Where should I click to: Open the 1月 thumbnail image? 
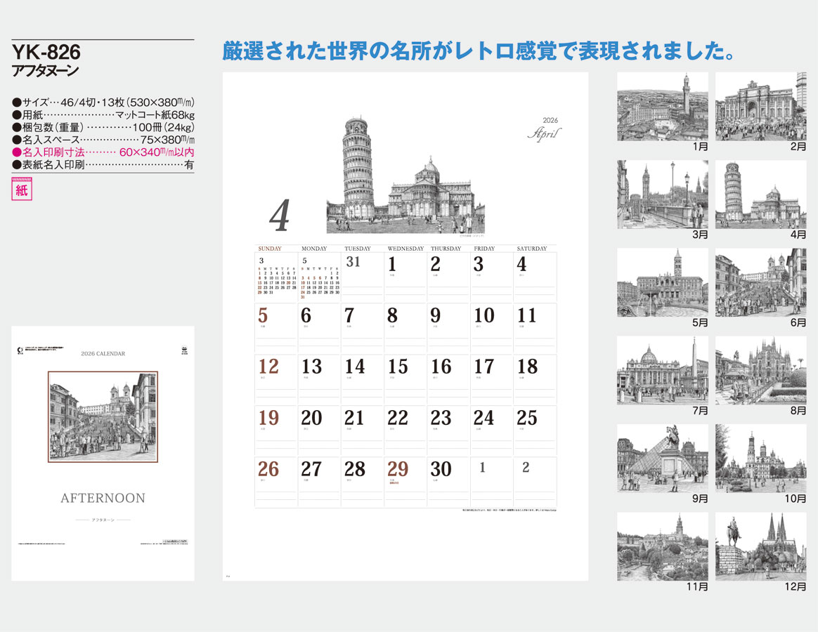662,107
